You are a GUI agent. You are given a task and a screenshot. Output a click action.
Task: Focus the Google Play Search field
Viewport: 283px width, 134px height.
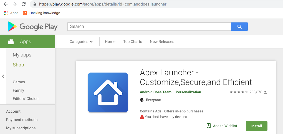[x=149, y=27]
